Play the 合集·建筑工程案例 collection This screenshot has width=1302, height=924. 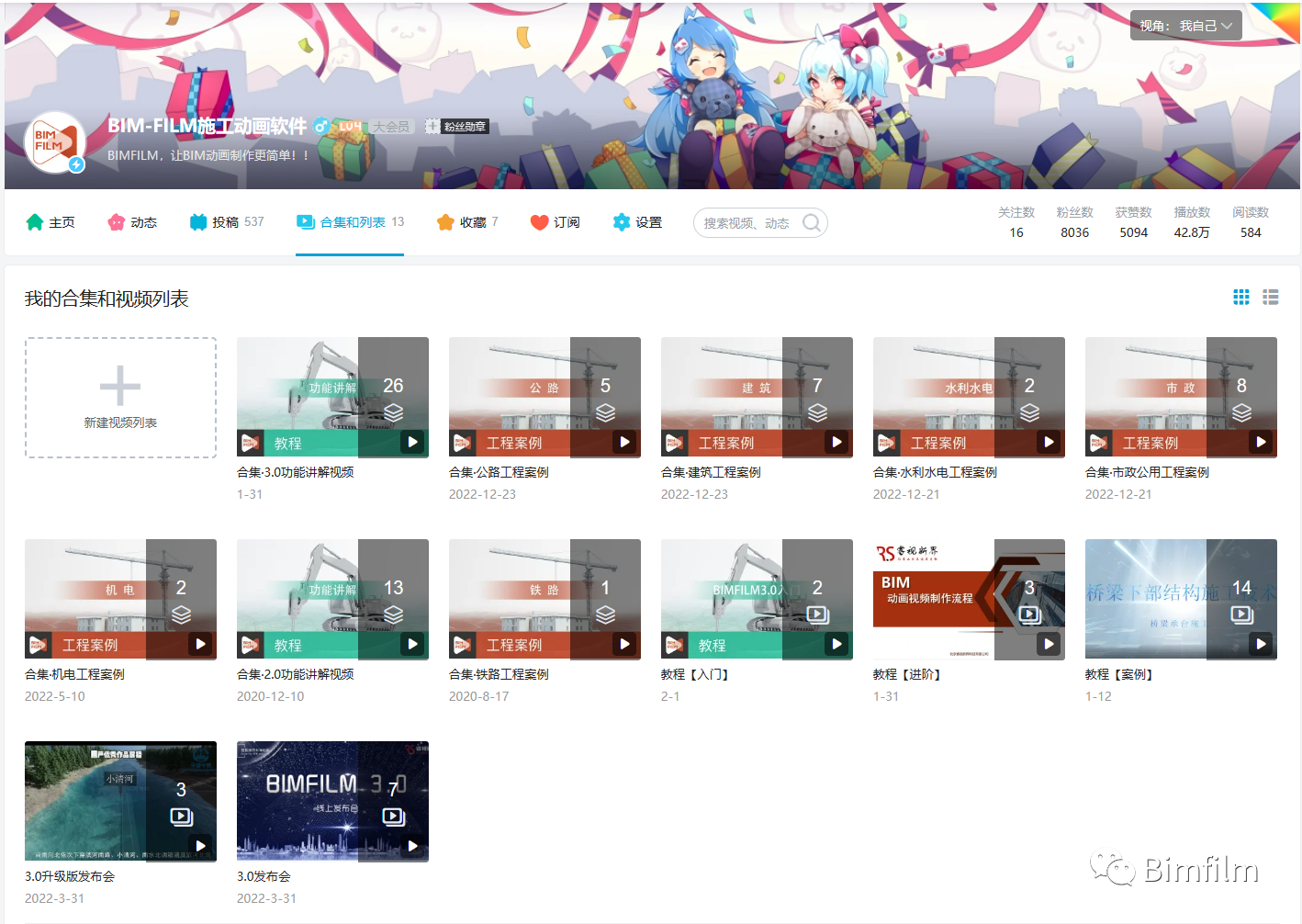pos(836,442)
